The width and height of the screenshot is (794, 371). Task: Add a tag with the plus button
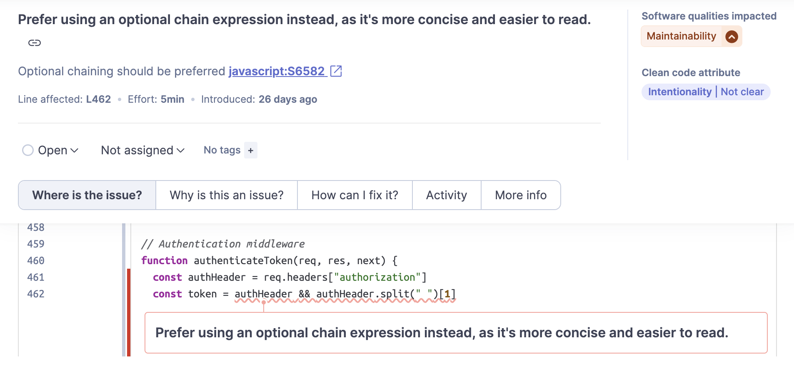pos(250,150)
